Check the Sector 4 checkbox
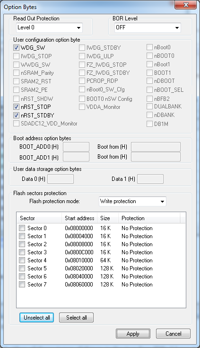The width and height of the screenshot is (200, 348). (22, 260)
